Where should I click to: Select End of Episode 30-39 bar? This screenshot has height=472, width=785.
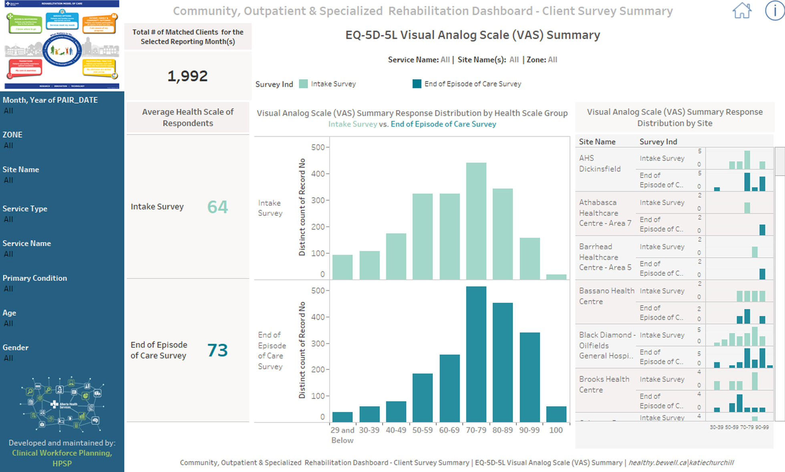tap(369, 414)
